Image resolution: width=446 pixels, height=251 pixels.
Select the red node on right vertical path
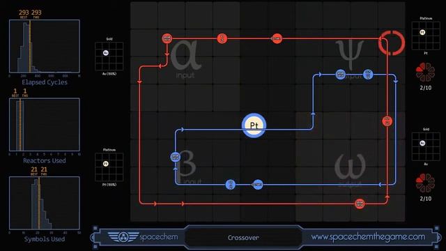[x=387, y=121]
